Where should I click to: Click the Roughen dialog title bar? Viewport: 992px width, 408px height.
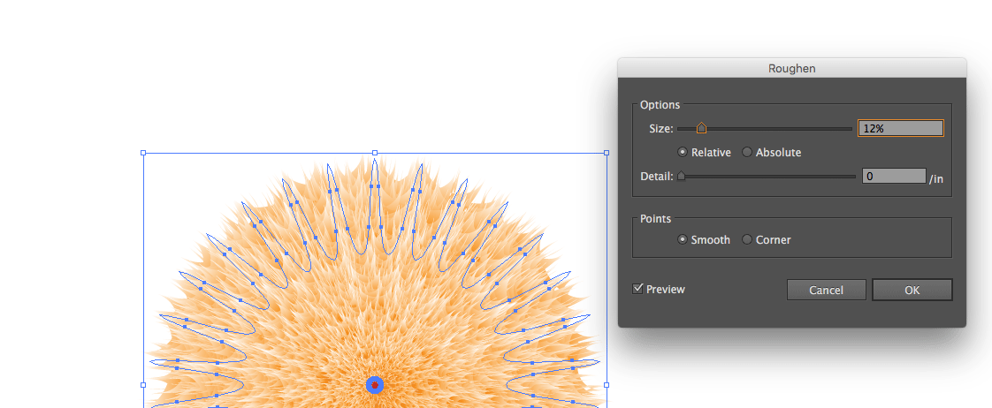791,67
